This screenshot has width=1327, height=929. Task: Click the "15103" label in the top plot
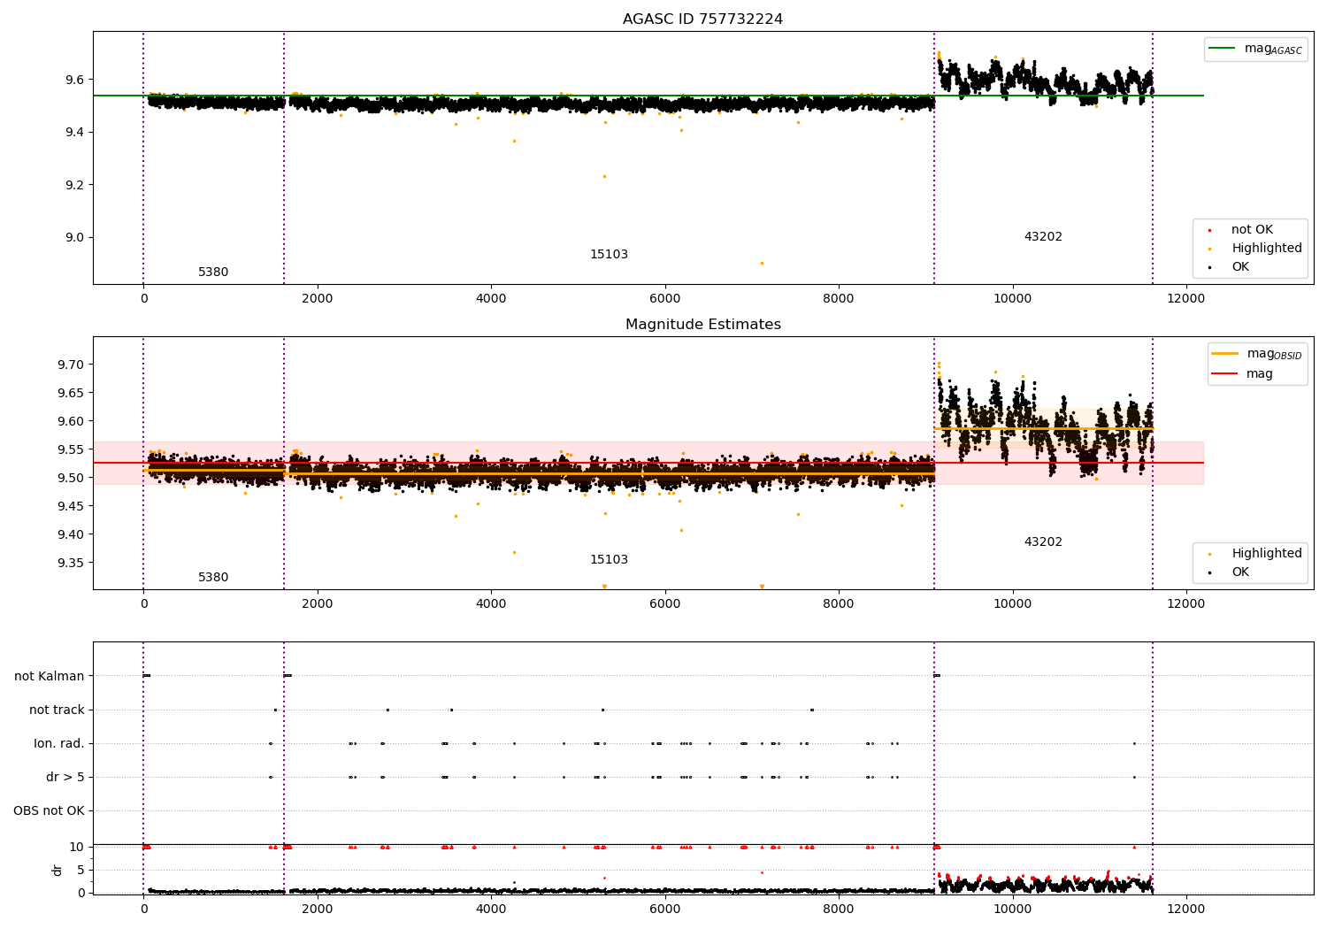click(609, 255)
